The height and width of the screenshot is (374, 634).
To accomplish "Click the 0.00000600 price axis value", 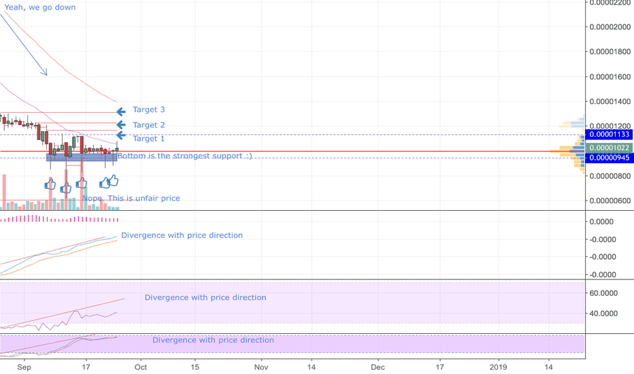I will pos(610,201).
